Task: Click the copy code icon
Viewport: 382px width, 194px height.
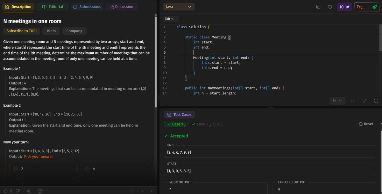Action: pos(318,7)
